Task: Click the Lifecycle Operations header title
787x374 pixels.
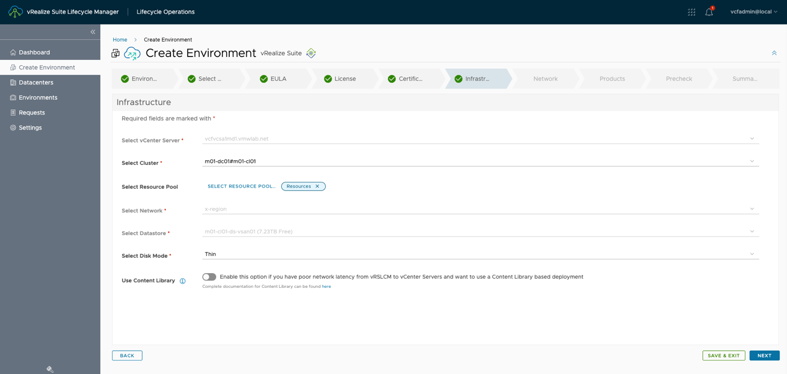Action: [x=165, y=12]
